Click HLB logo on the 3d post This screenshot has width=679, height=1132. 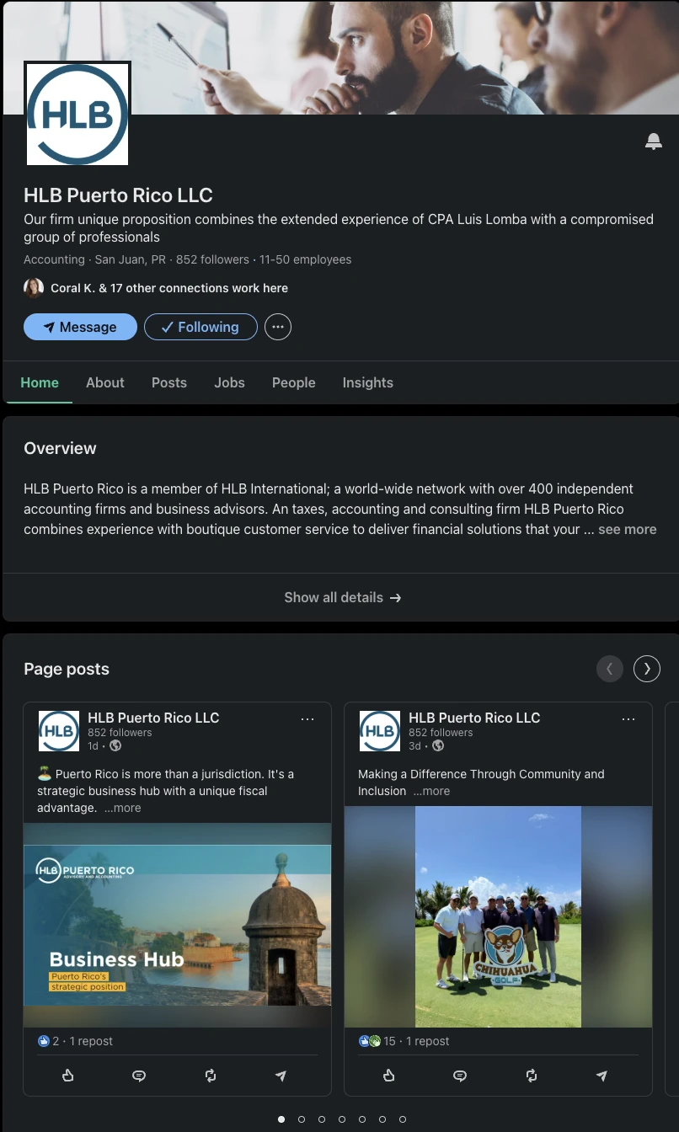(380, 731)
